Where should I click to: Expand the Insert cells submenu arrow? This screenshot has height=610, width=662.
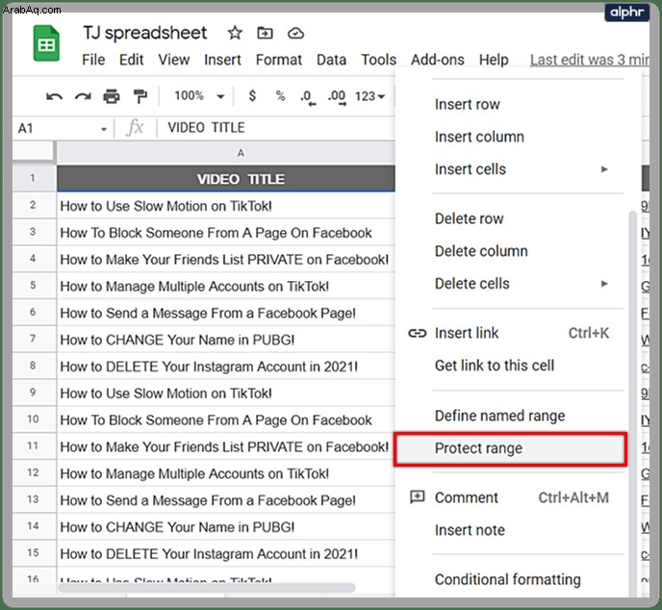[x=604, y=169]
